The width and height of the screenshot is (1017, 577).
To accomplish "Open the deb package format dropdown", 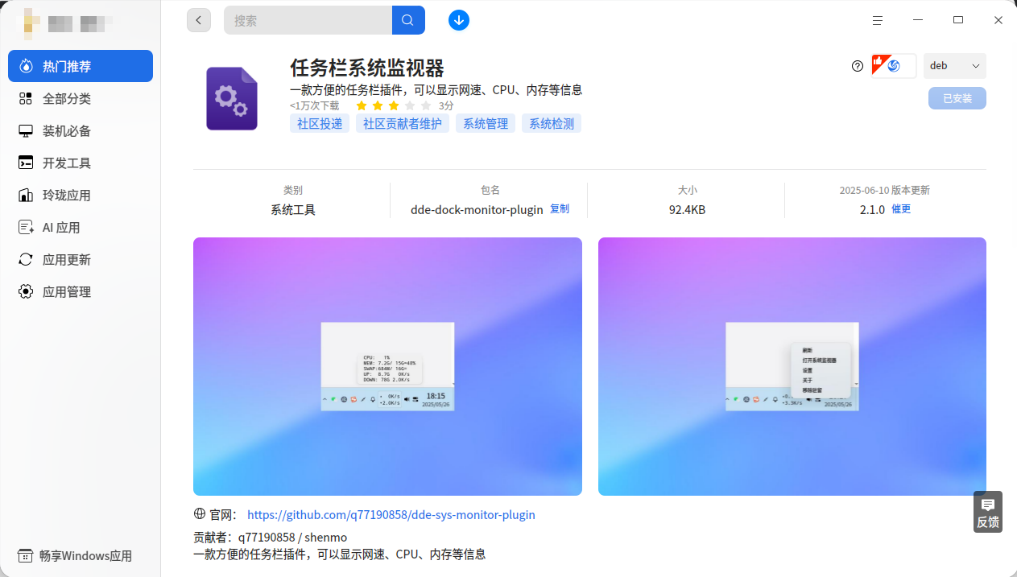I will pos(955,66).
